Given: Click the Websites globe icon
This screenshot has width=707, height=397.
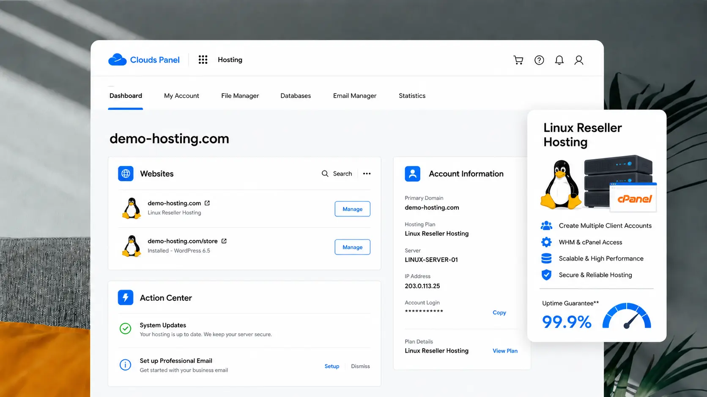Looking at the screenshot, I should tap(126, 174).
